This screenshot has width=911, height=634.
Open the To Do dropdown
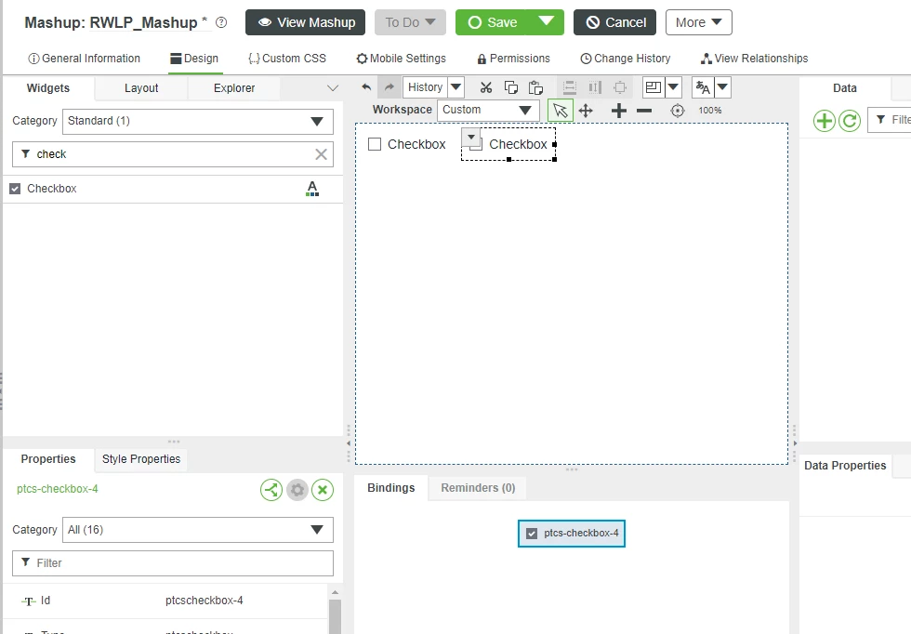tap(410, 22)
